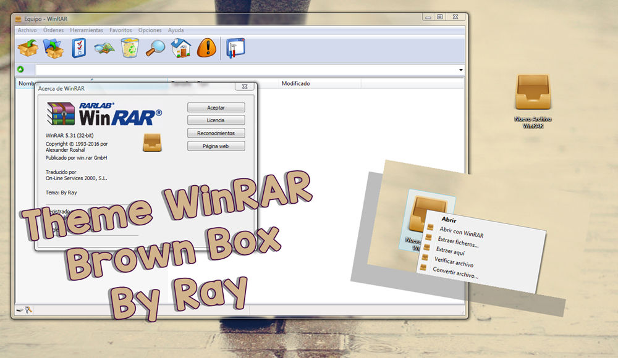Click the Extract To toolbar icon
618x358 pixels.
pos(53,48)
